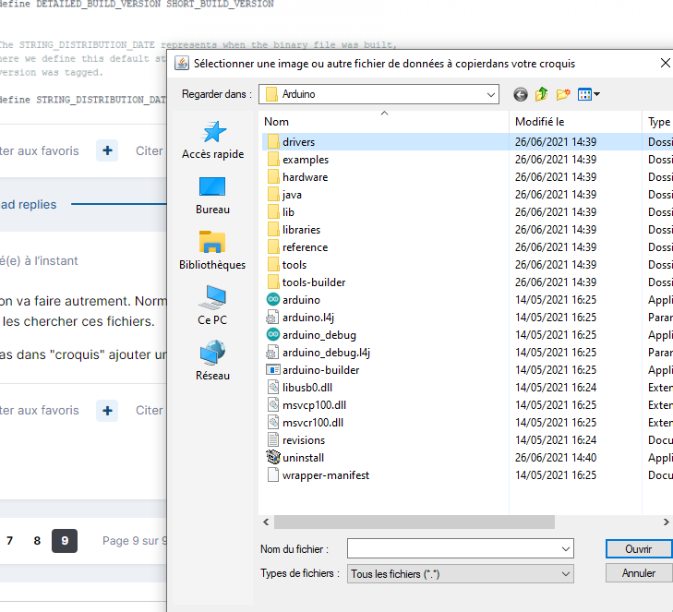Go to page 8 in the forum pagination
The image size is (673, 612).
pos(37,541)
